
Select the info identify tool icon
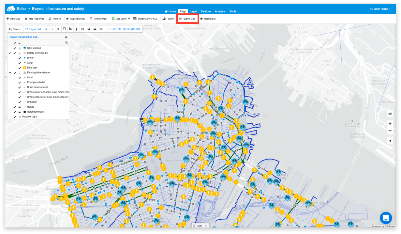coord(52,29)
